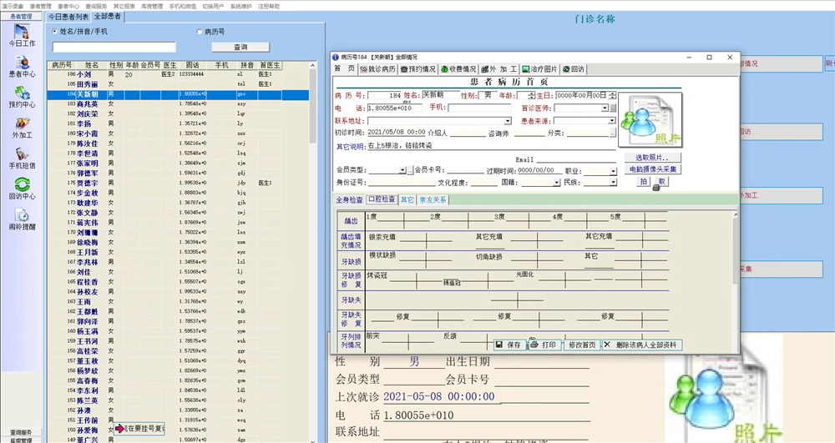Open 外加工 sidebar icon

(22, 128)
